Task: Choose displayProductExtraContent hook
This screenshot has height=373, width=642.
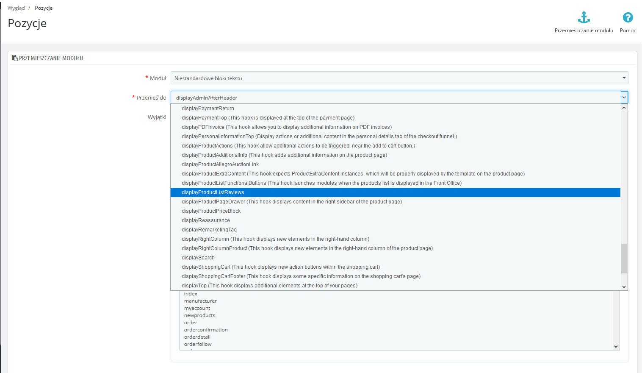Action: 396,174
